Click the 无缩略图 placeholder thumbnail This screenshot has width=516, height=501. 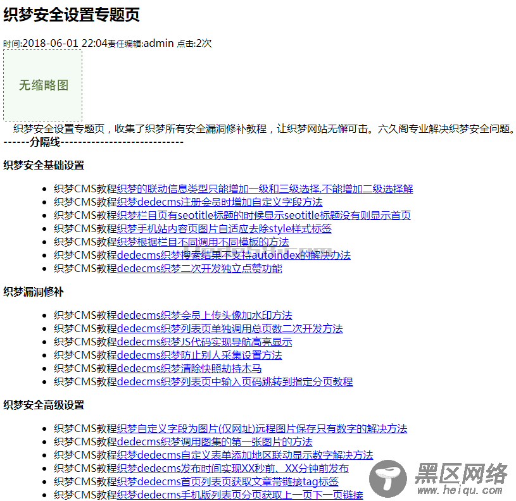(x=43, y=85)
